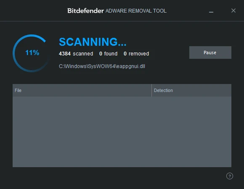Image resolution: width=244 pixels, height=189 pixels.
Task: Click the 0 found counter
Action: pos(108,54)
